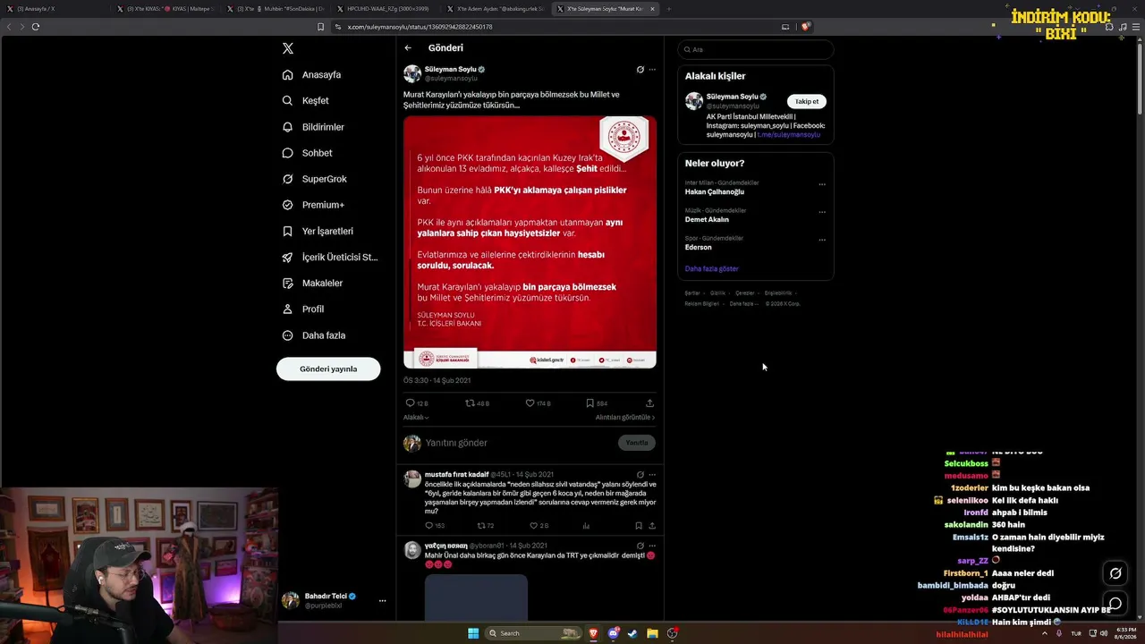Image resolution: width=1145 pixels, height=644 pixels.
Task: Click Grok icon on Süleyman Soylu's post
Action: [640, 70]
